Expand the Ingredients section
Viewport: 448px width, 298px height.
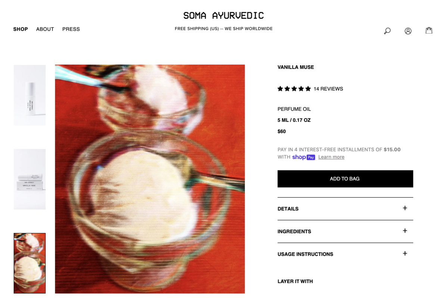tap(345, 232)
